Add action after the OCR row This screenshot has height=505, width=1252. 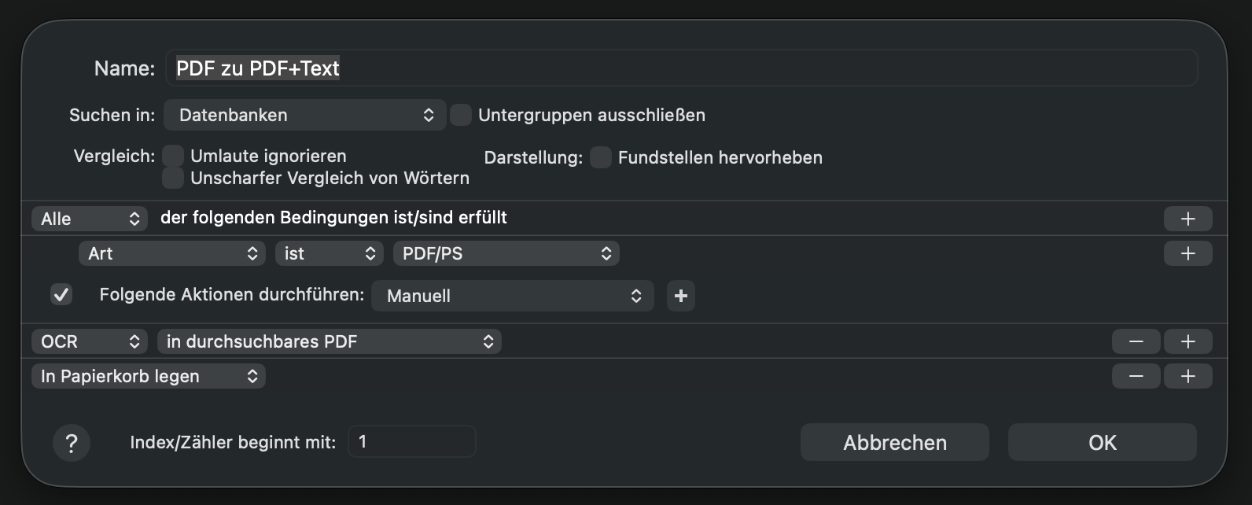(x=1188, y=341)
